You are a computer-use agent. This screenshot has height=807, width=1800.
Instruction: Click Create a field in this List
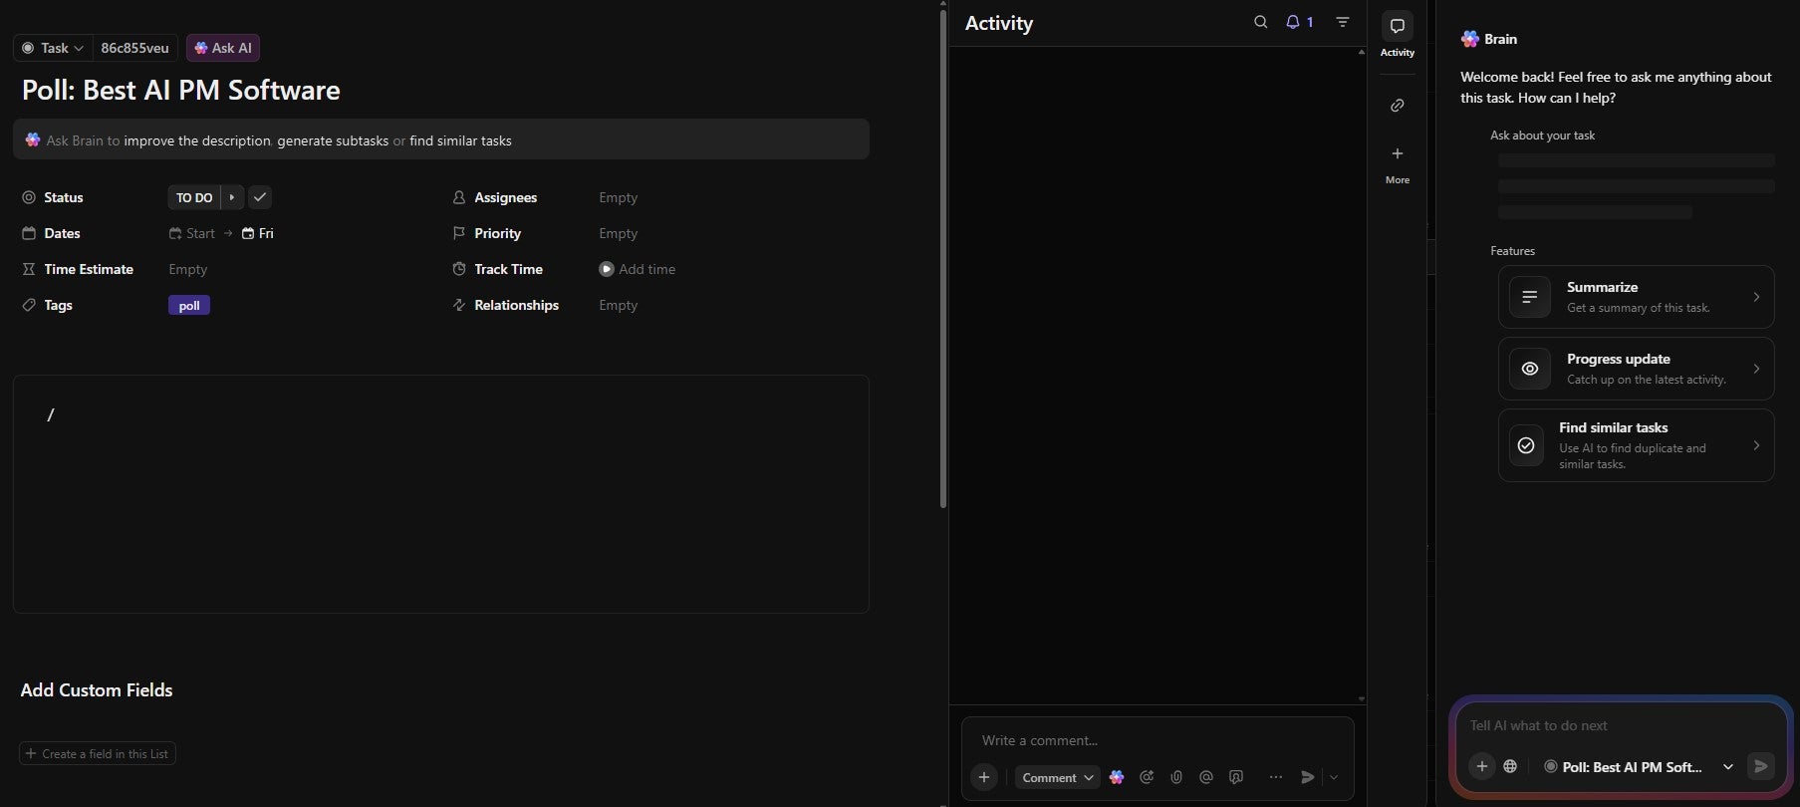(98, 754)
